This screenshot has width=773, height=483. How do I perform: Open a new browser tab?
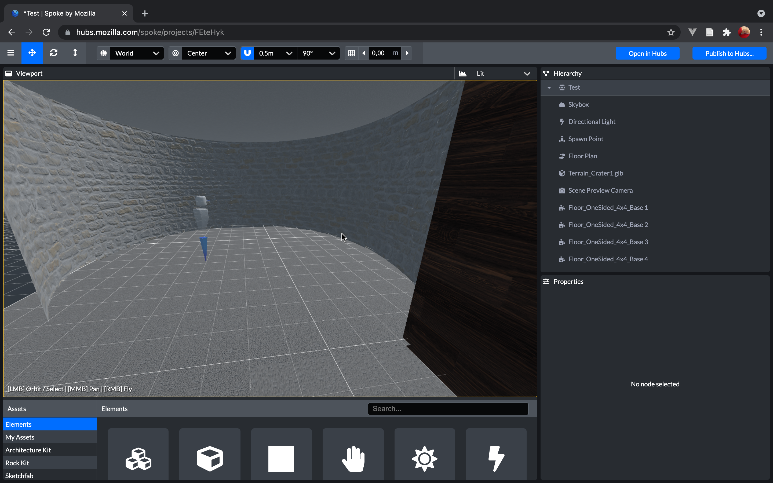click(x=145, y=13)
